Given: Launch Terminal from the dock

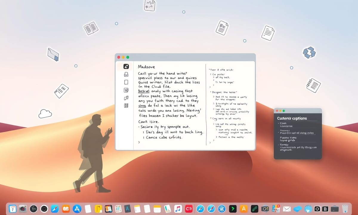Looking at the screenshot, I should [x=233, y=208].
